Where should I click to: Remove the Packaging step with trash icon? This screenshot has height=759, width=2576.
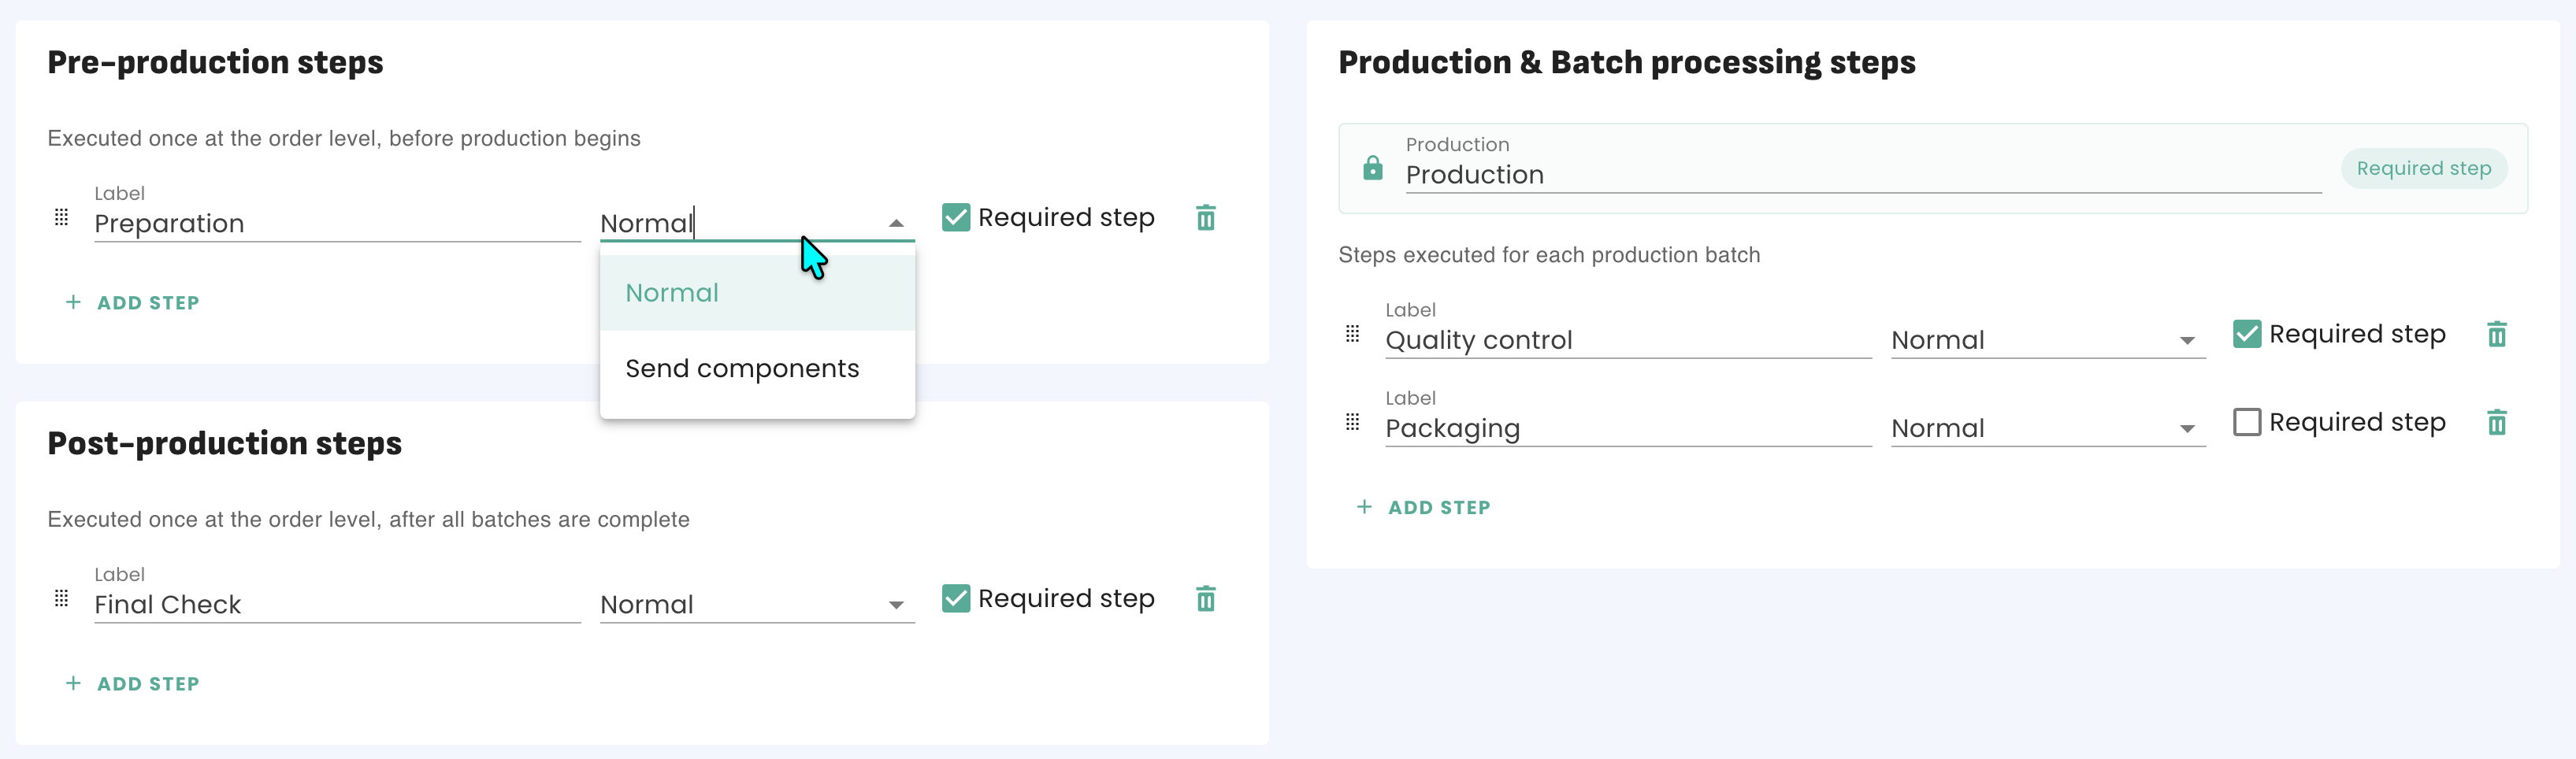click(x=2496, y=423)
